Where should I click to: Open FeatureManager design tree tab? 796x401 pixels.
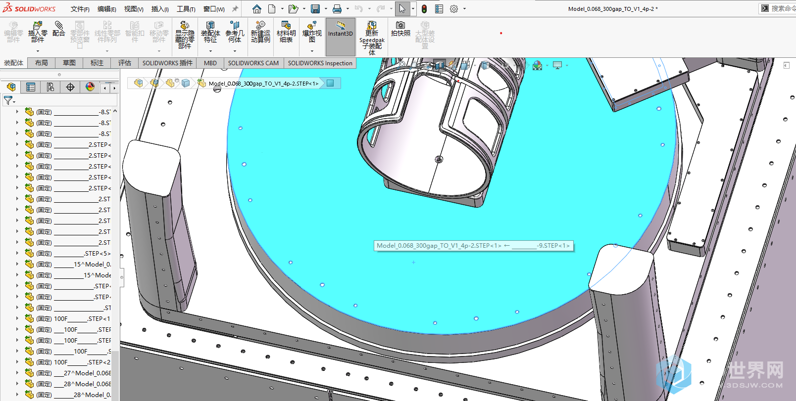coord(11,87)
